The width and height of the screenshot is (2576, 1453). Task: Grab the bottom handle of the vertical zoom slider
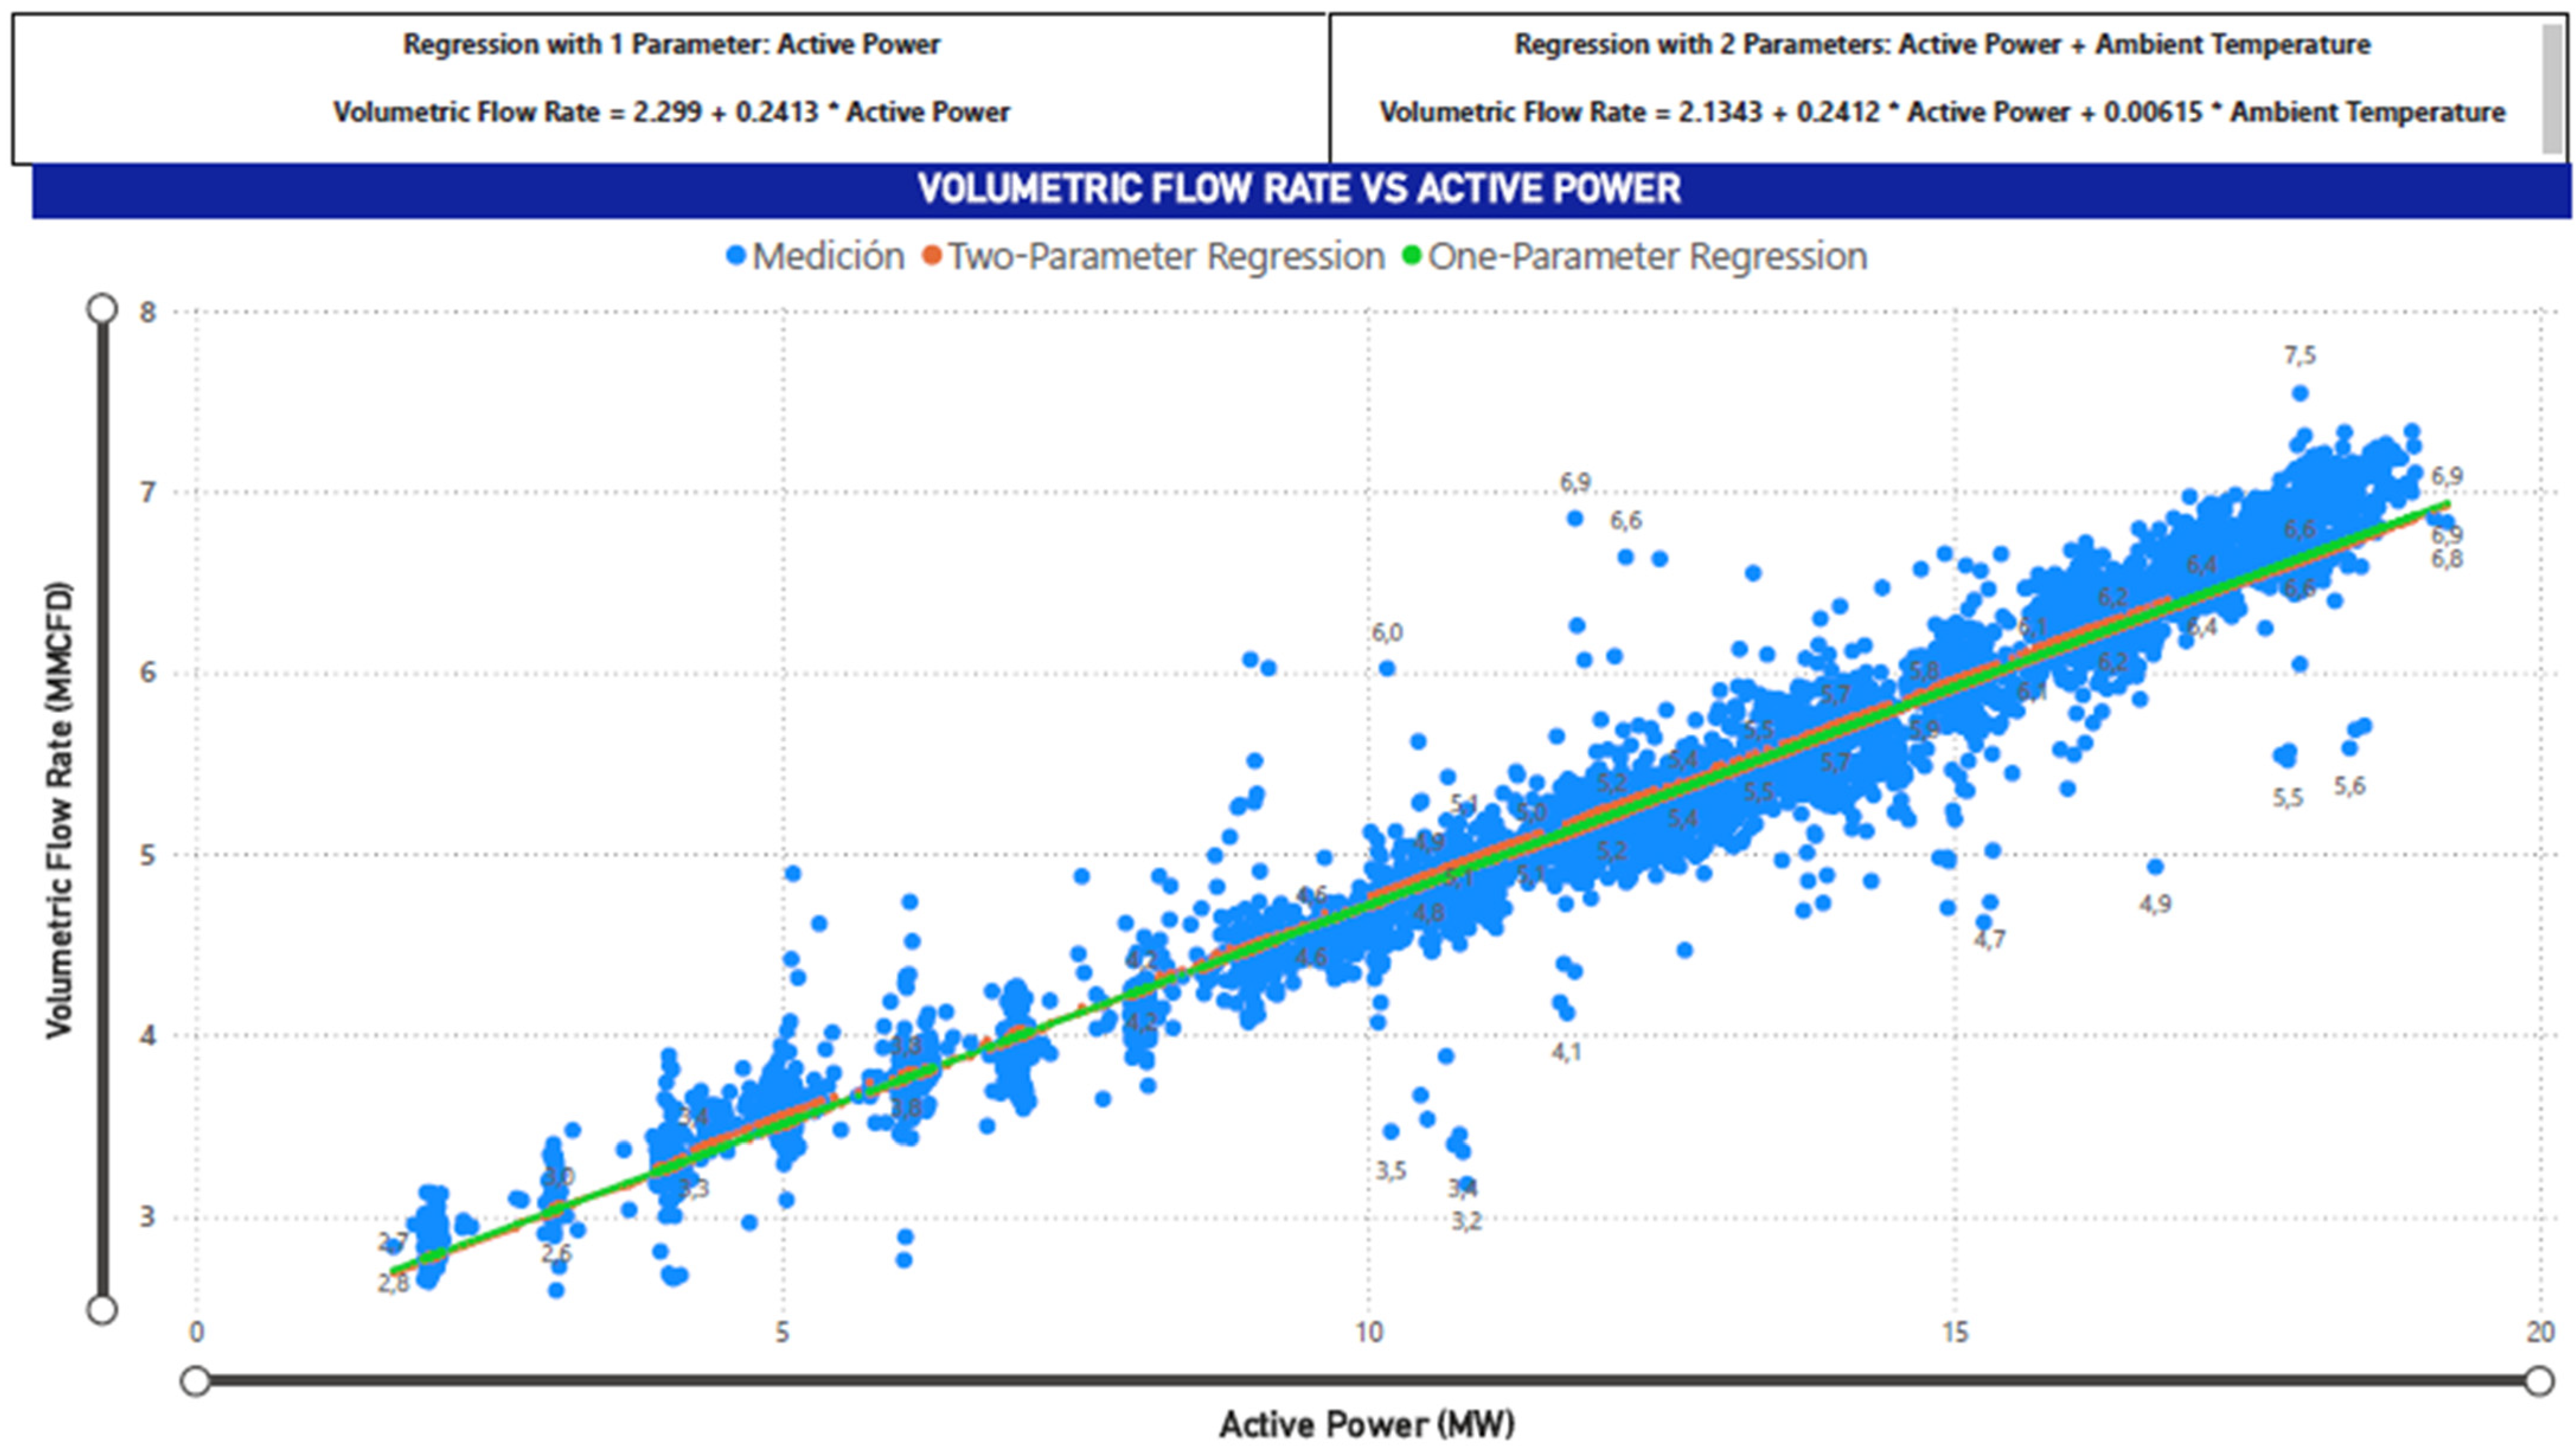(x=102, y=1309)
